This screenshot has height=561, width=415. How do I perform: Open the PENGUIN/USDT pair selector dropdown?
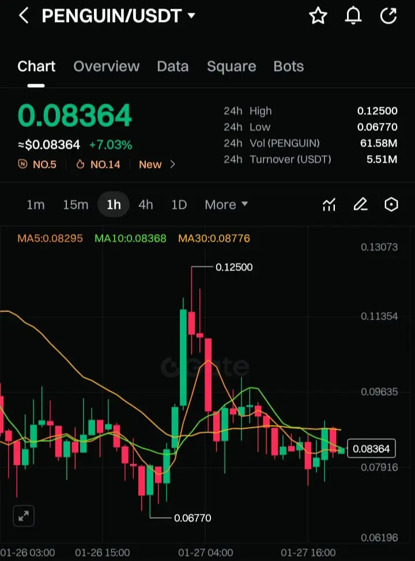point(118,16)
